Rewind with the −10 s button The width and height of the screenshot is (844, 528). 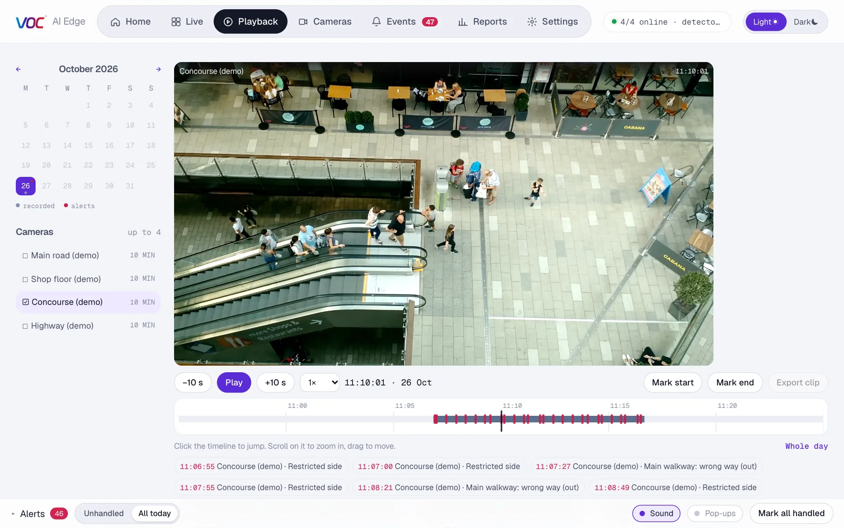(x=193, y=382)
